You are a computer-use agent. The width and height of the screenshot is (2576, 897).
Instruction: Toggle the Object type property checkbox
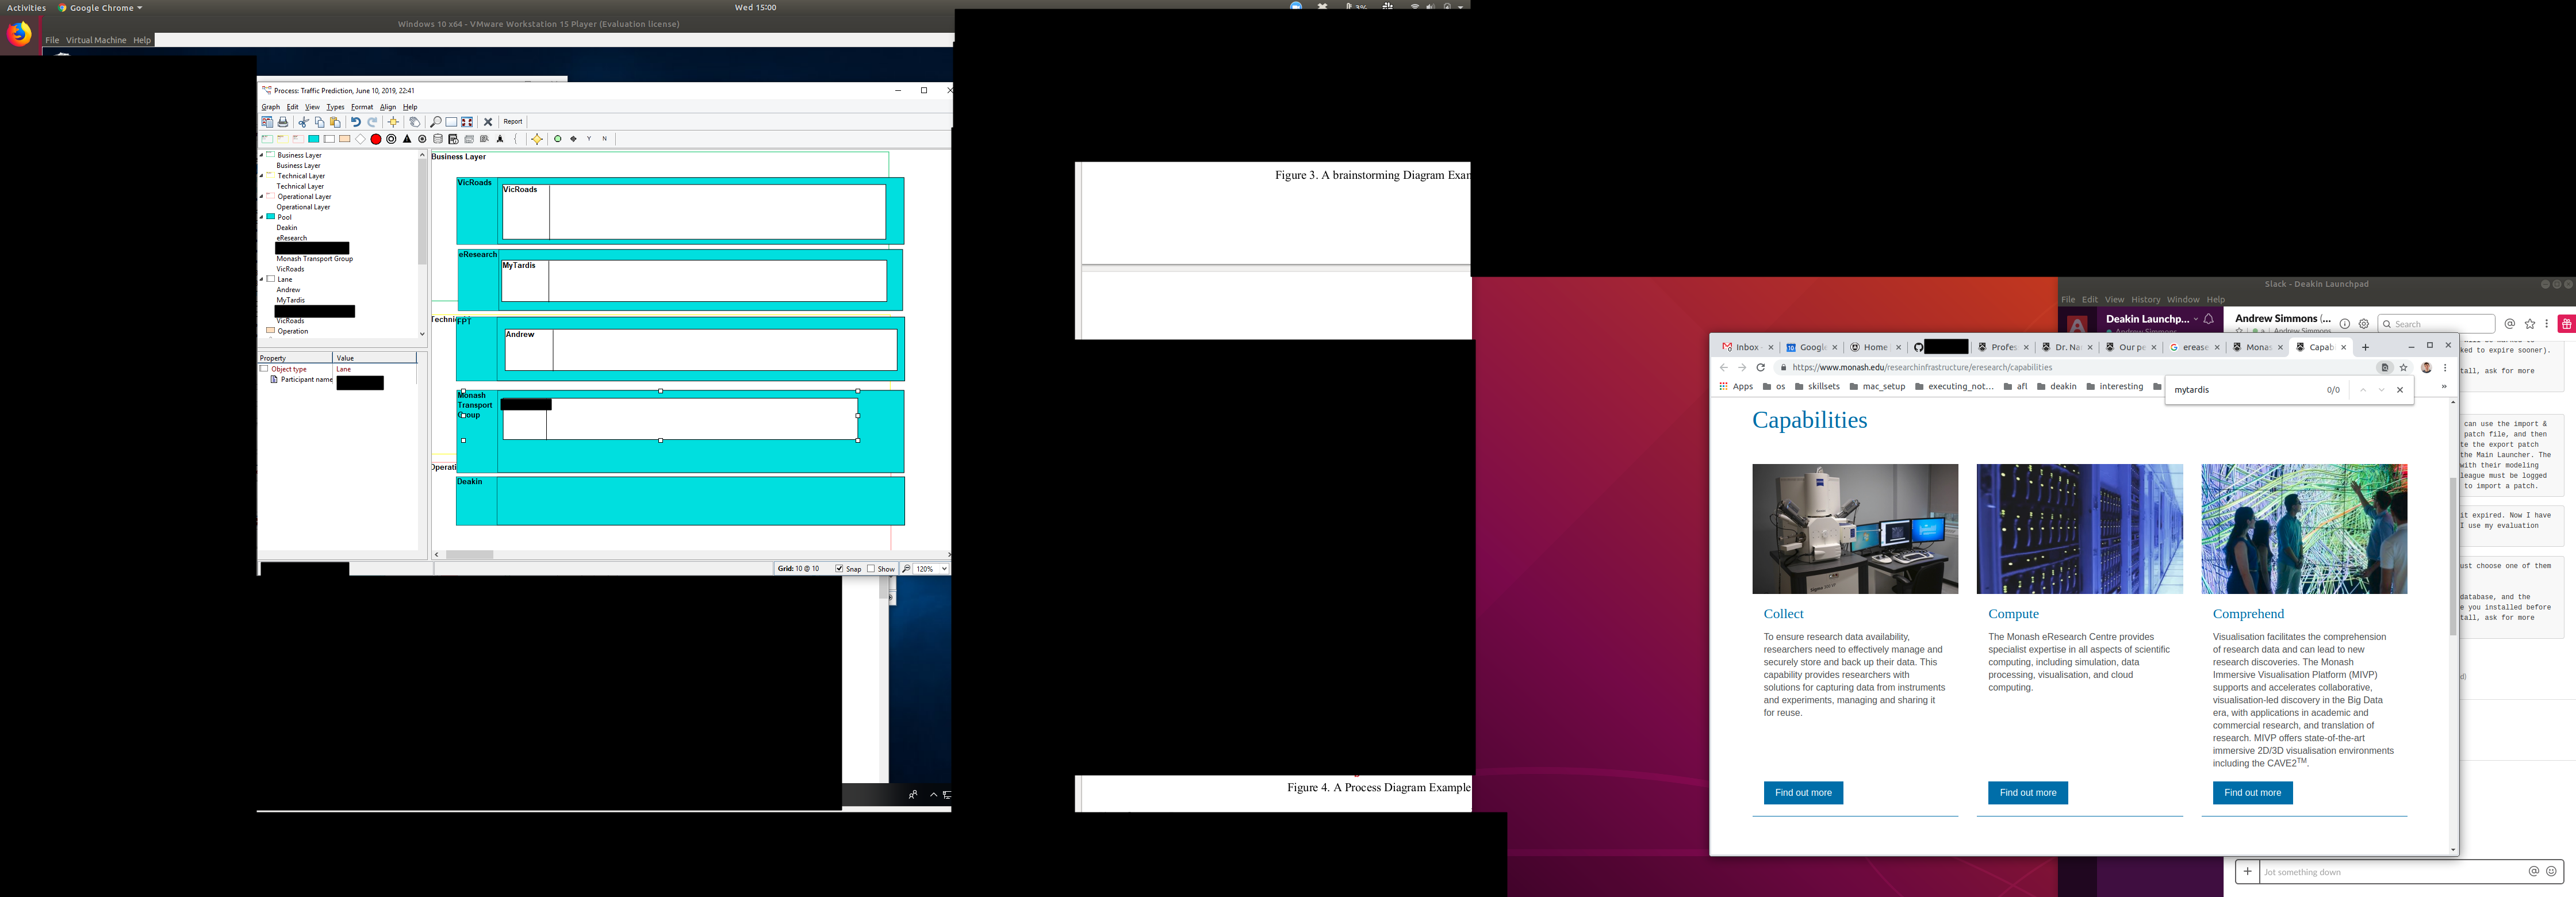tap(264, 369)
